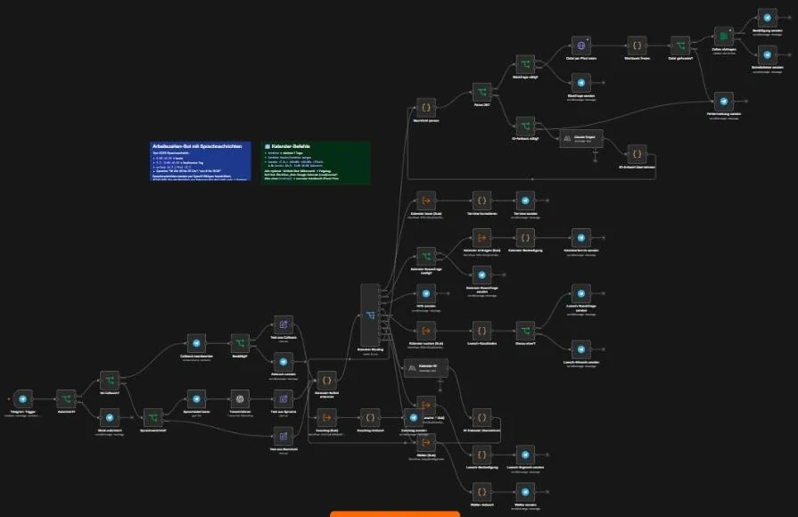Select the Workbook finden code node
This screenshot has width=798, height=517.
click(x=637, y=45)
